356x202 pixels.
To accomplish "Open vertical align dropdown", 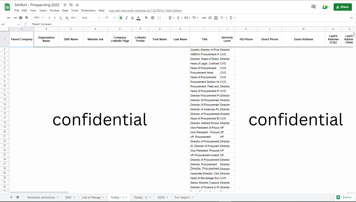I will pyautogui.click(x=179, y=18).
